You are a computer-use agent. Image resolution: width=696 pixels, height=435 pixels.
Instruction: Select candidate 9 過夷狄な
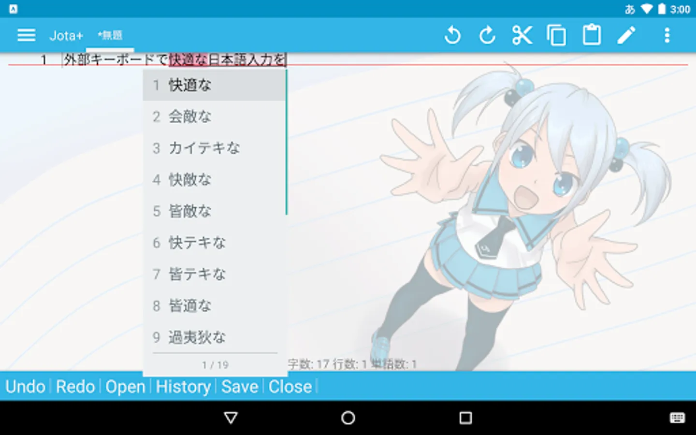click(214, 337)
